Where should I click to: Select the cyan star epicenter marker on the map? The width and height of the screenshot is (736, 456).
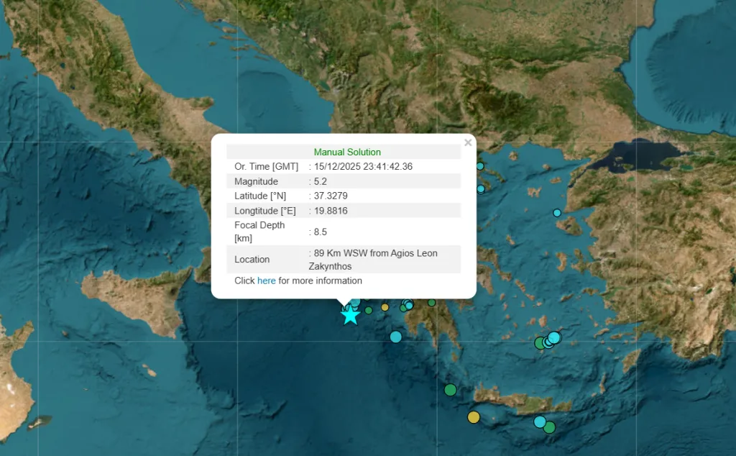pos(350,314)
